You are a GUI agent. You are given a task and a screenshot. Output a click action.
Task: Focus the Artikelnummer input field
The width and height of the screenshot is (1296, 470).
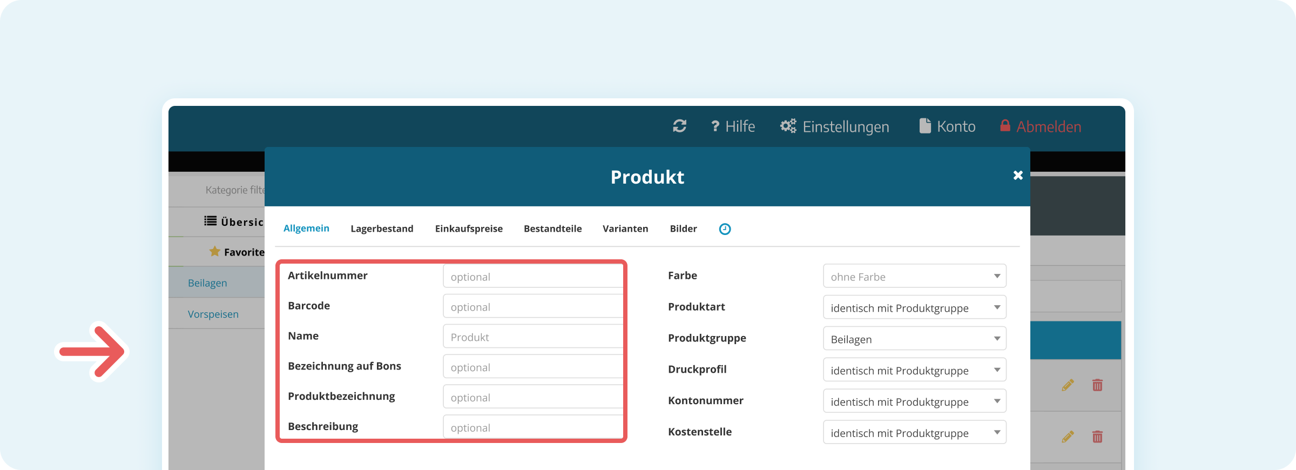coord(533,276)
